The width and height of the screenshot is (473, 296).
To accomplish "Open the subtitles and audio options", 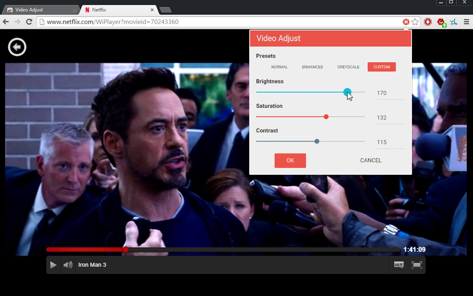I will click(x=399, y=265).
